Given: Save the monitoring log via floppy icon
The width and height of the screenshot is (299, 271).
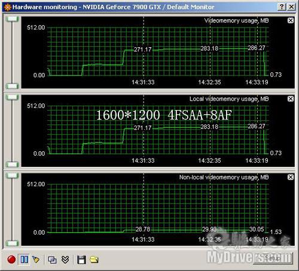Looking at the screenshot, I should 81,260.
